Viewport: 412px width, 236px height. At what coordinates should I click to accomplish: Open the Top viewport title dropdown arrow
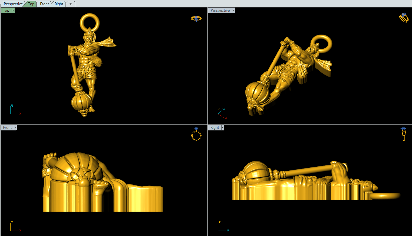click(13, 11)
